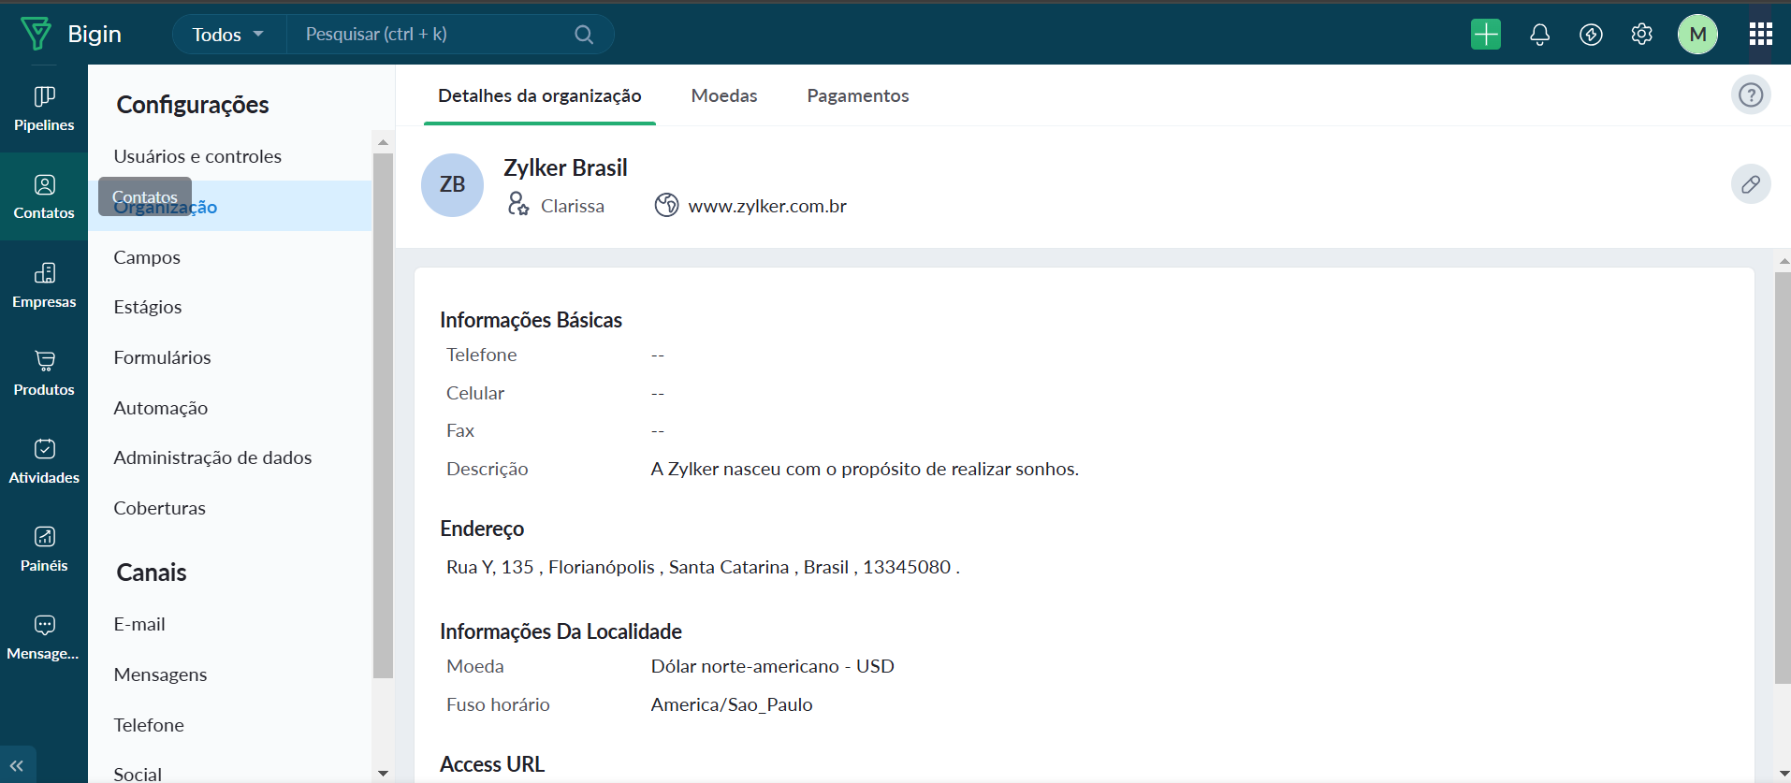The height and width of the screenshot is (783, 1791).
Task: Select the Detalhes da organização tab
Action: click(540, 95)
